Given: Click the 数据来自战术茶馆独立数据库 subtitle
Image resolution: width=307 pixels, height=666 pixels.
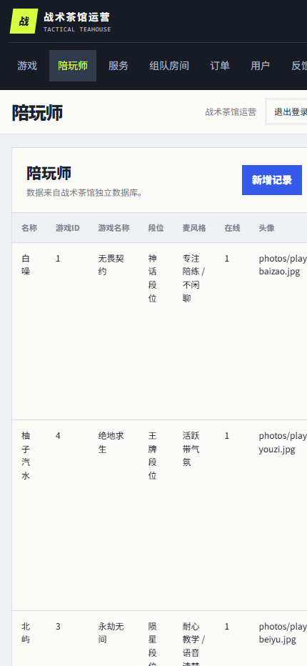Looking at the screenshot, I should (85, 193).
